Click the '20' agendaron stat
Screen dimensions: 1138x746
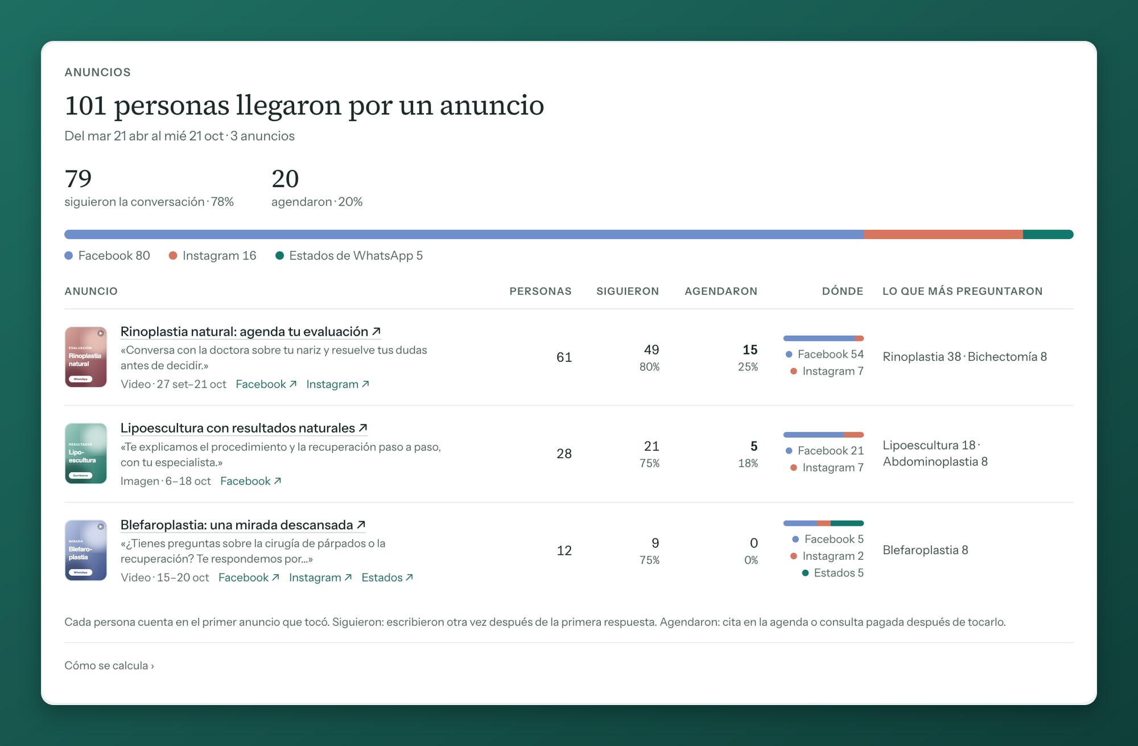[x=285, y=179]
